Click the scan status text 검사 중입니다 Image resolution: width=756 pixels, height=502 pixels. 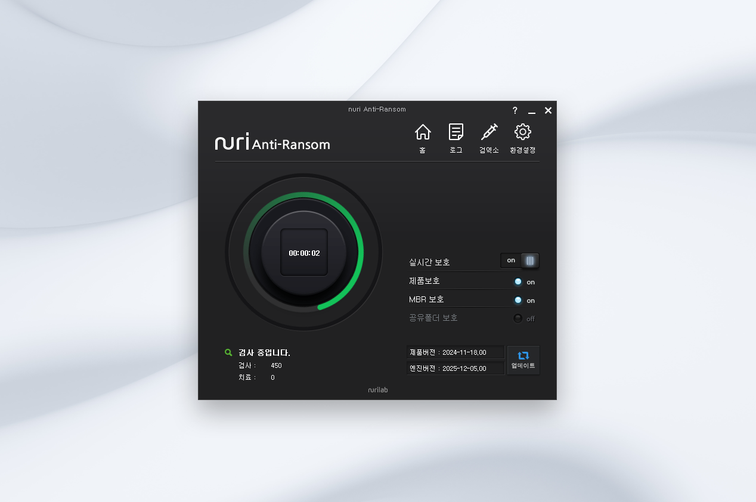(x=264, y=353)
